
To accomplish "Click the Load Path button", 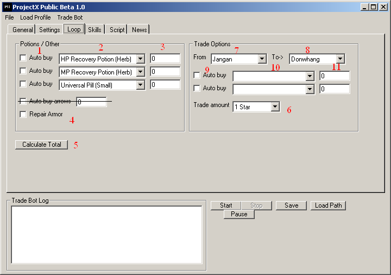I will (328, 205).
